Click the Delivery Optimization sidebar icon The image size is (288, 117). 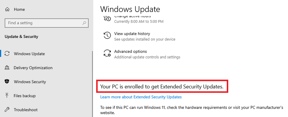[x=7, y=68]
